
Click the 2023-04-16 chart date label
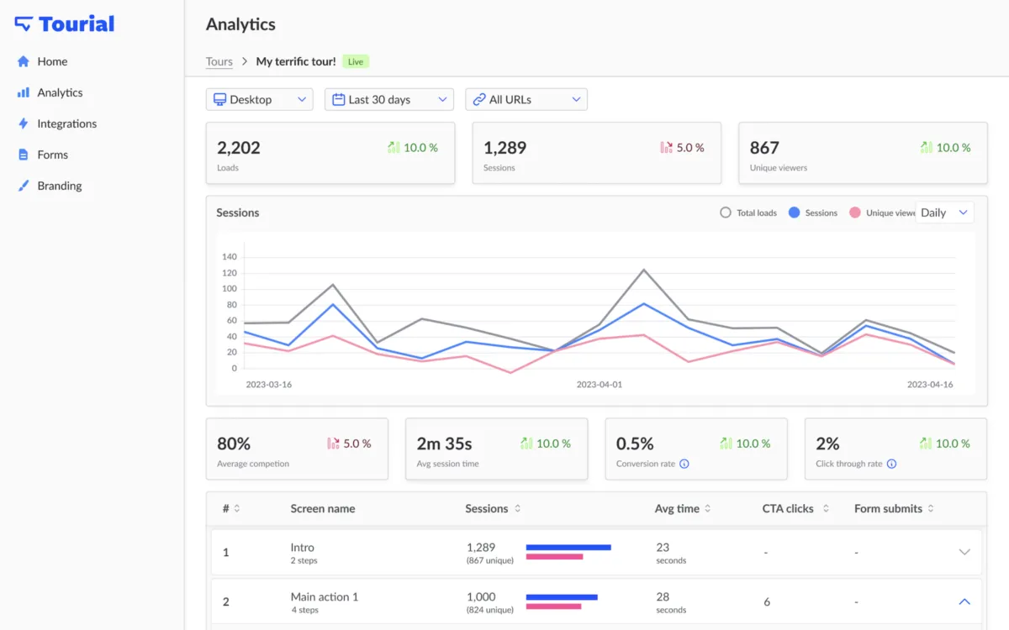point(930,384)
